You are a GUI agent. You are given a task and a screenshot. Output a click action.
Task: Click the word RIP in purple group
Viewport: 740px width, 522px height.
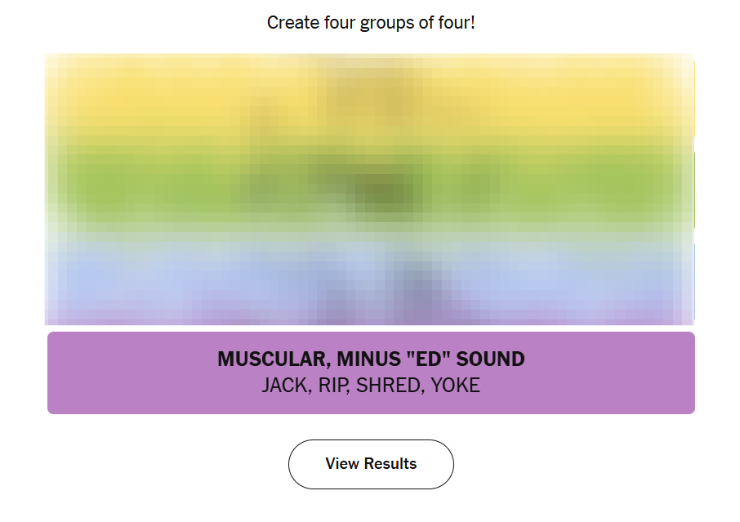(331, 386)
